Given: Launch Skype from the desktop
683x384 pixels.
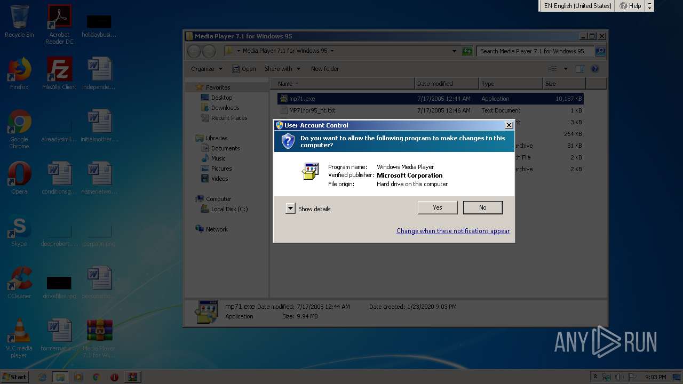Looking at the screenshot, I should pyautogui.click(x=19, y=230).
